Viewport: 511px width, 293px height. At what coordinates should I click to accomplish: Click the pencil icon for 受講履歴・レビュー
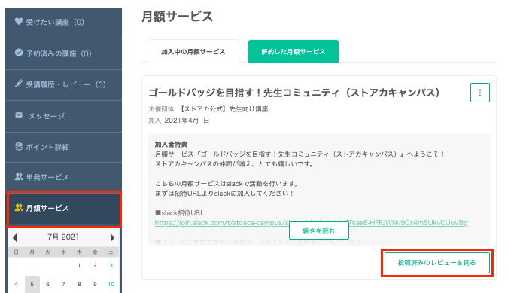pyautogui.click(x=19, y=84)
